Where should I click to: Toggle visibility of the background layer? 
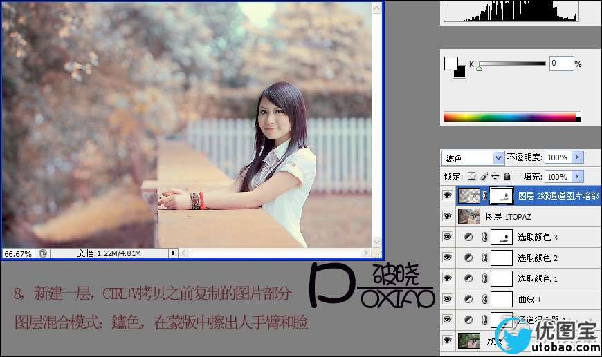tap(447, 340)
